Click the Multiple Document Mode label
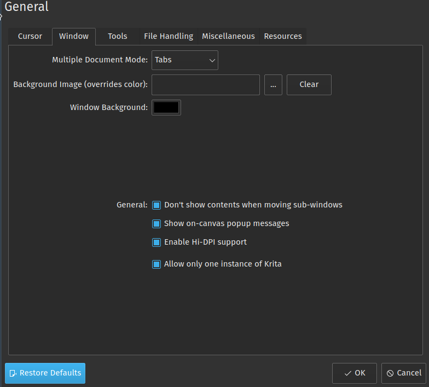This screenshot has height=387, width=429. tap(100, 60)
